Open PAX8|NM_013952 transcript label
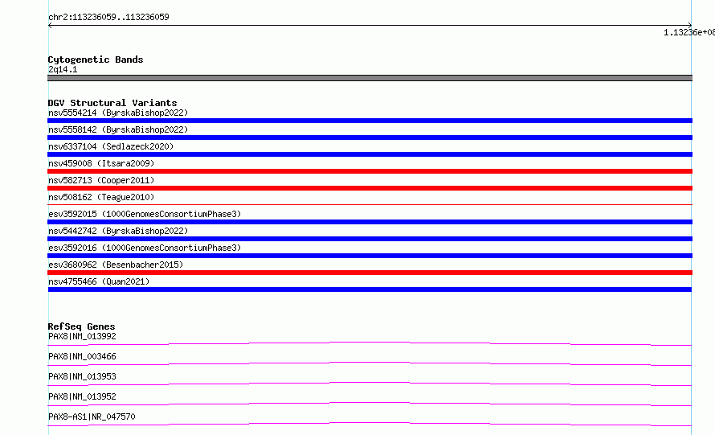Image resolution: width=715 pixels, height=435 pixels. [82, 396]
